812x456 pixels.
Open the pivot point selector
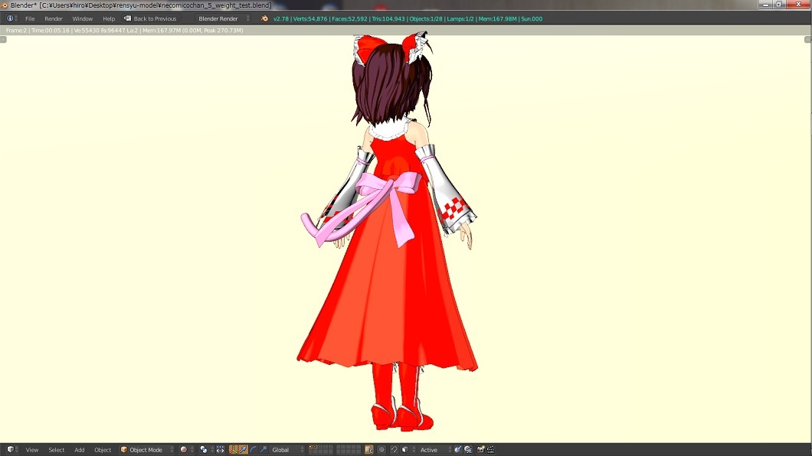pyautogui.click(x=206, y=450)
